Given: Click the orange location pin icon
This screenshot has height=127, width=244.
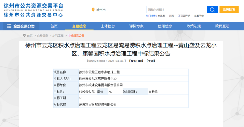Looking at the screenshot, I should pyautogui.click(x=93, y=10).
